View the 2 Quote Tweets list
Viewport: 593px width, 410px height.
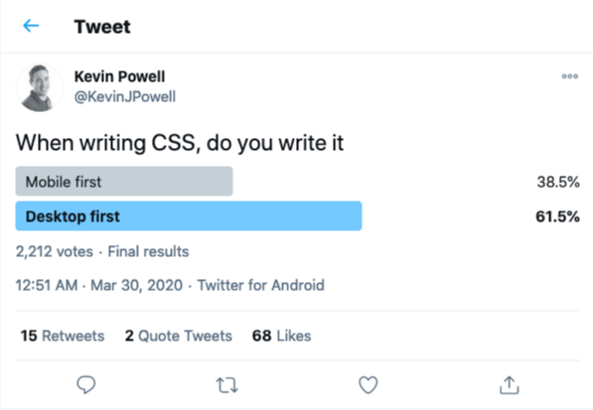[x=179, y=336]
